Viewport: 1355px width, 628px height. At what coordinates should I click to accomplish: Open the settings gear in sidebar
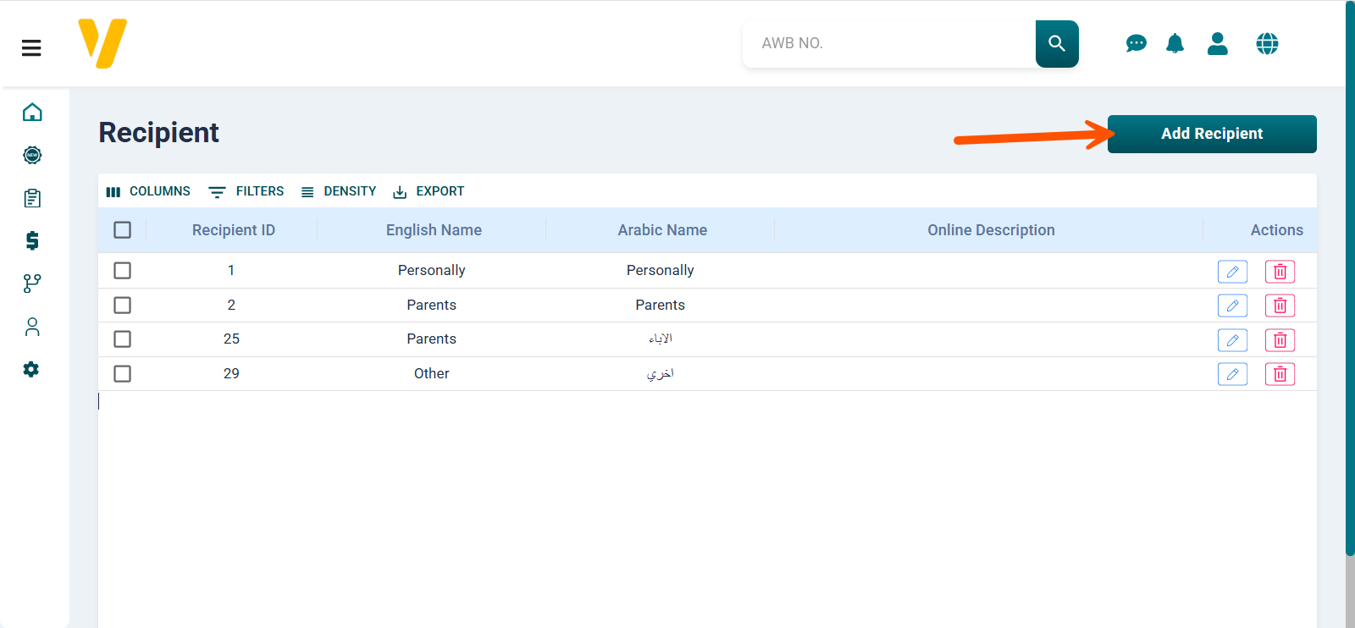tap(31, 369)
